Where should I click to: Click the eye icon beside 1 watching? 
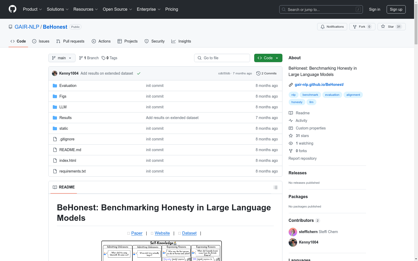(x=291, y=143)
